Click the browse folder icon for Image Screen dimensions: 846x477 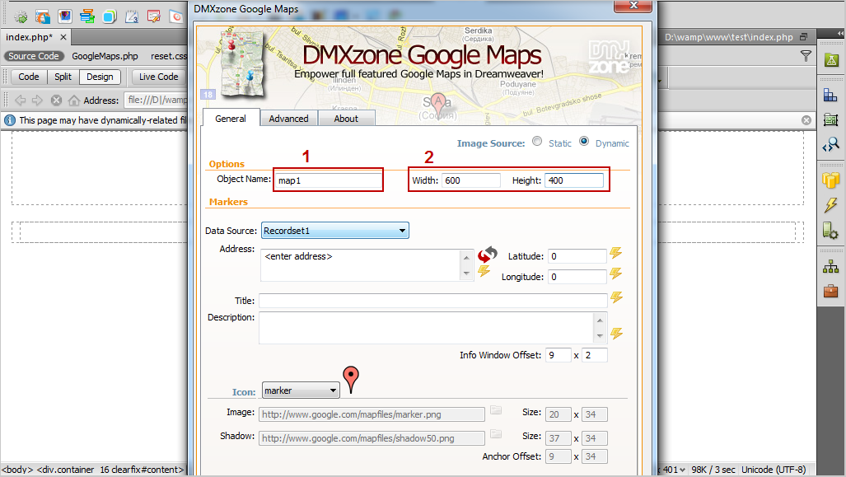(x=496, y=410)
